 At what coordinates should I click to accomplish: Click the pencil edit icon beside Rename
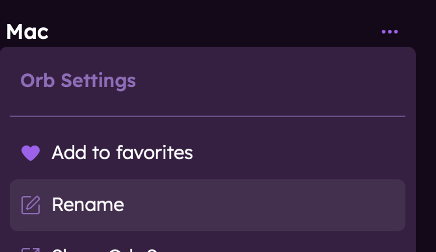coord(31,205)
